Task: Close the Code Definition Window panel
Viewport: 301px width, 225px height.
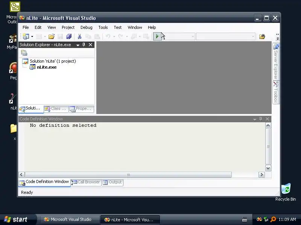Action: click(x=267, y=119)
